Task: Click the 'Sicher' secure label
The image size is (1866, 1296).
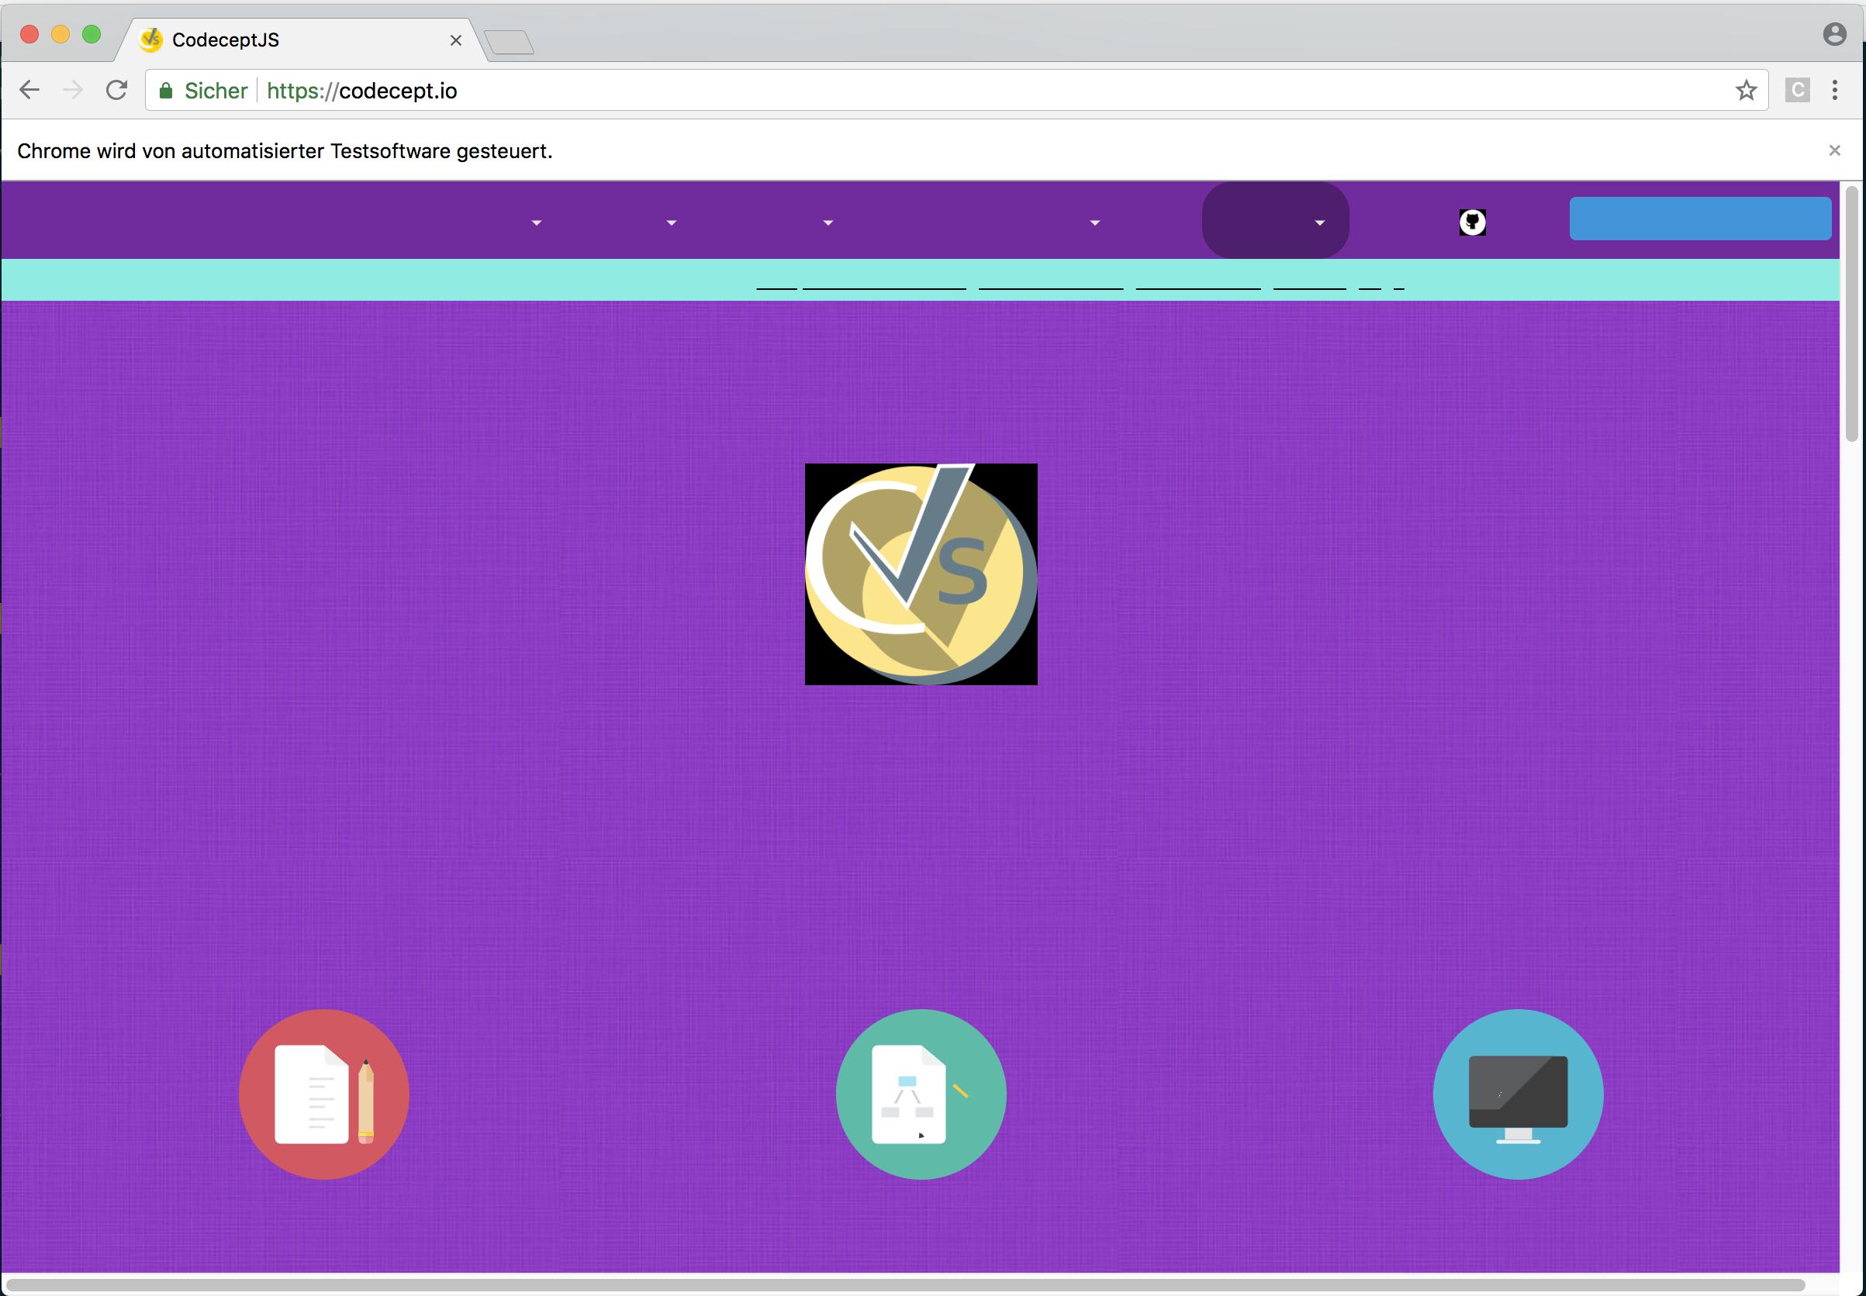Action: [216, 90]
